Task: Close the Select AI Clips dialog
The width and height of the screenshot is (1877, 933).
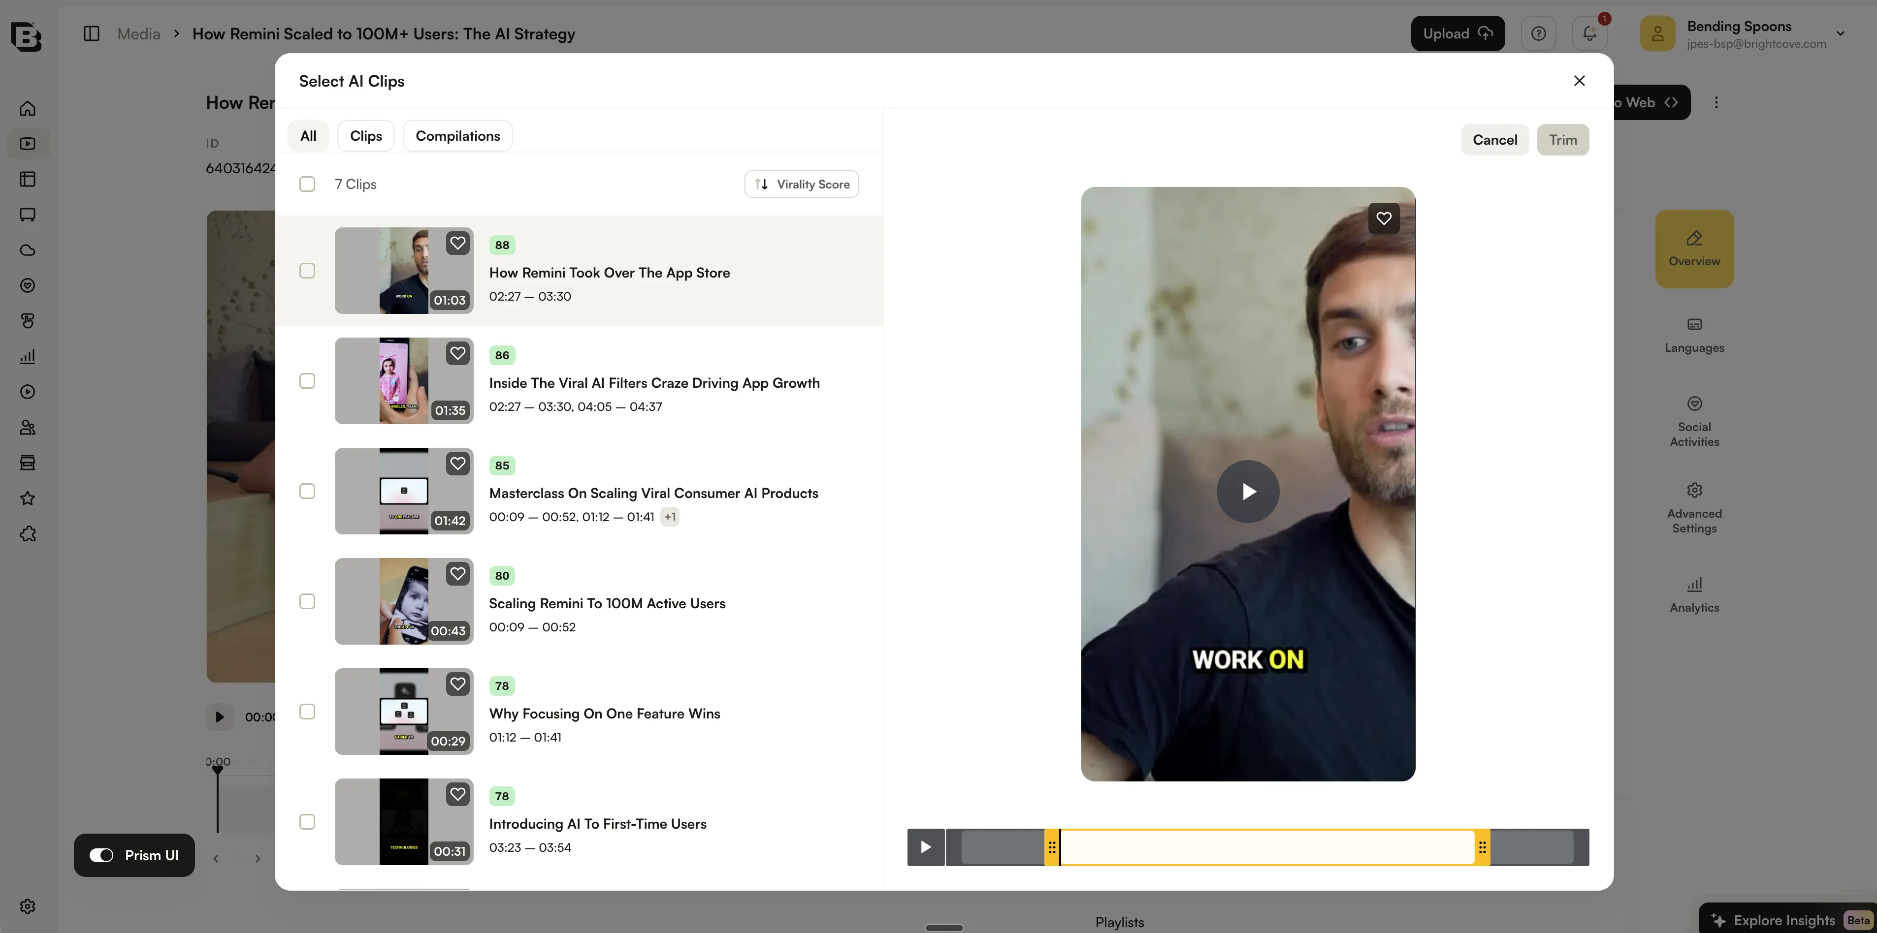Action: click(1579, 81)
